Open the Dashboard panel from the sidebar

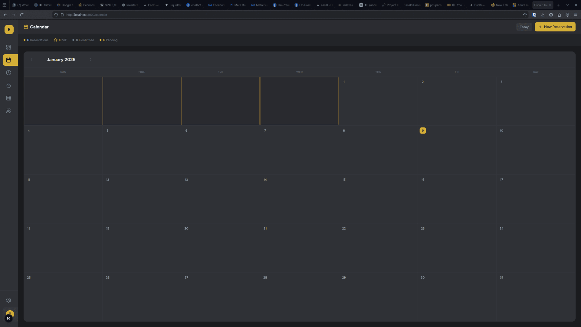click(x=8, y=47)
